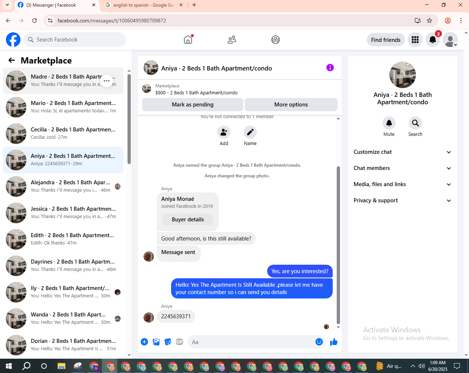469x373 pixels.
Task: Open the notifications bell
Action: (433, 40)
